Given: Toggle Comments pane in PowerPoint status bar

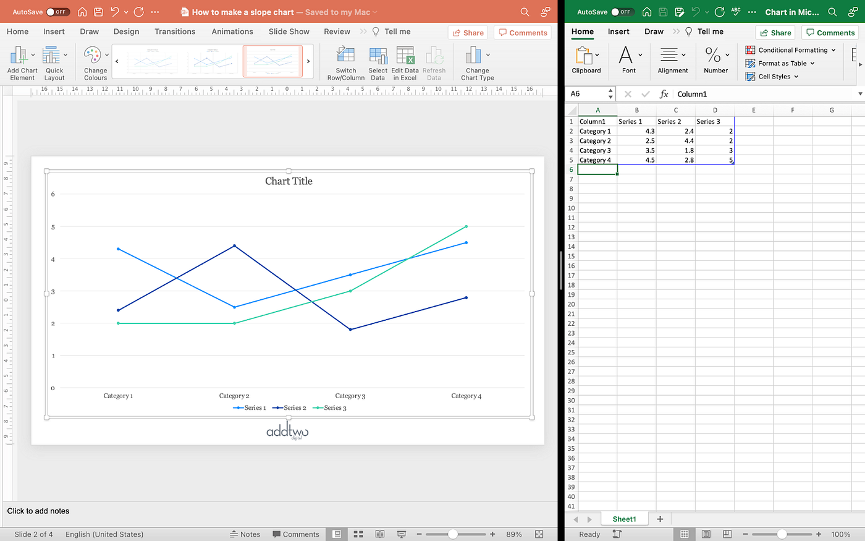Looking at the screenshot, I should (296, 534).
